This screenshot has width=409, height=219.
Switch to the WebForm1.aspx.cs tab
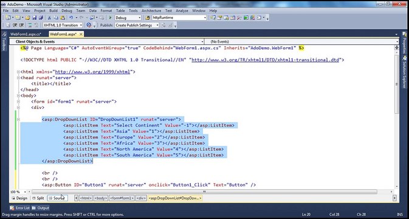pos(26,34)
